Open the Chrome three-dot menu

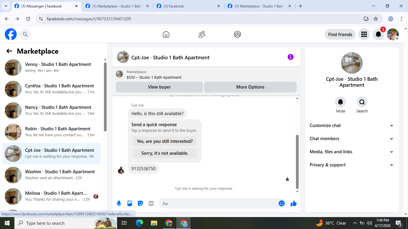point(401,19)
